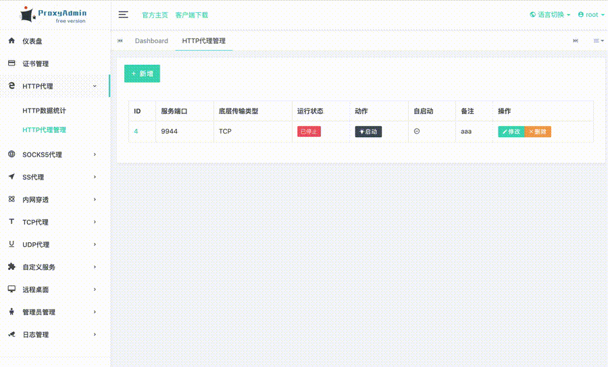Click the 管理员管理 person icon
This screenshot has width=608, height=367.
click(x=11, y=311)
